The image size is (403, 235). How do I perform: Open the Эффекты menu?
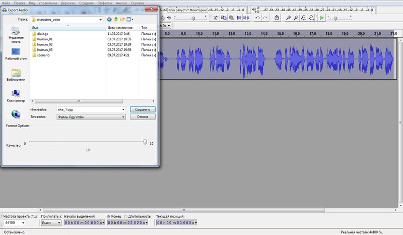pyautogui.click(x=105, y=3)
